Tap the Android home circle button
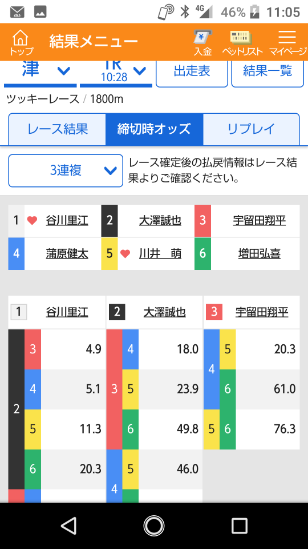 (x=153, y=526)
